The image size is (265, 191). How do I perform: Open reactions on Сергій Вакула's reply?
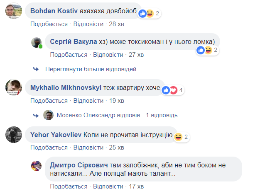205,50
